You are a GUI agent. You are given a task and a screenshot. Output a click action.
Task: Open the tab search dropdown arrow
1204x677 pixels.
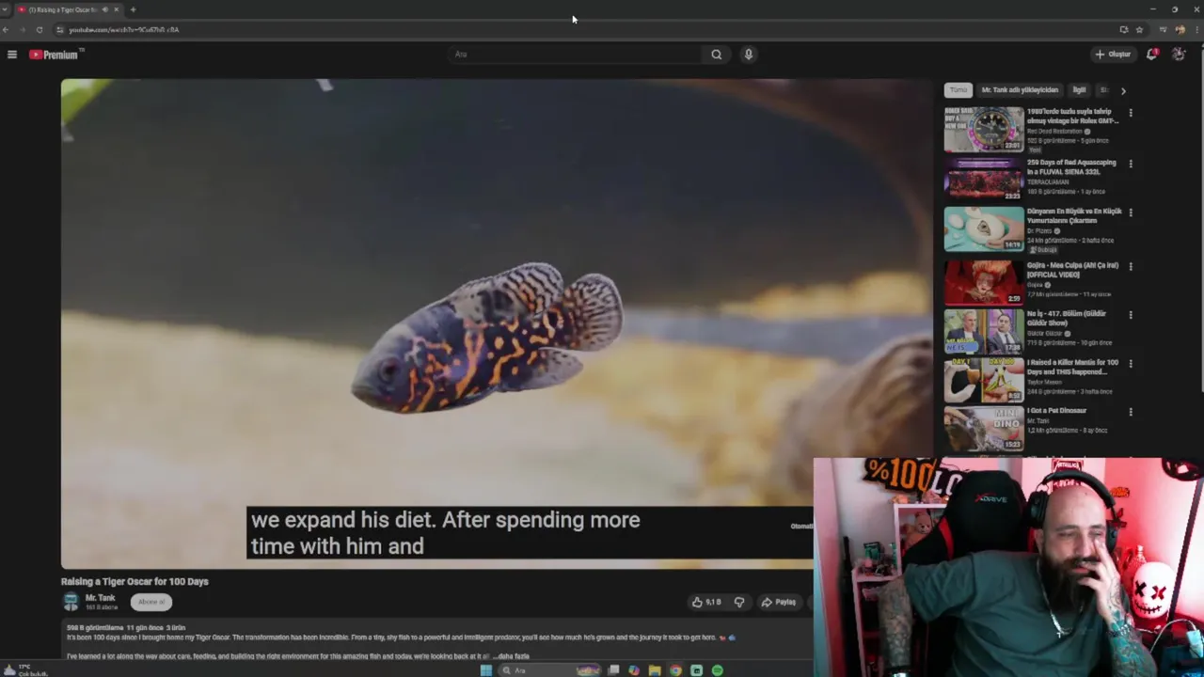pyautogui.click(x=5, y=9)
